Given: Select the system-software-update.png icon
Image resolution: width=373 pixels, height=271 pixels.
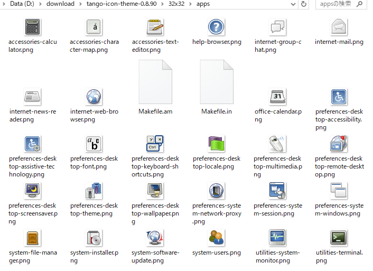Looking at the screenshot, I should click(155, 238).
